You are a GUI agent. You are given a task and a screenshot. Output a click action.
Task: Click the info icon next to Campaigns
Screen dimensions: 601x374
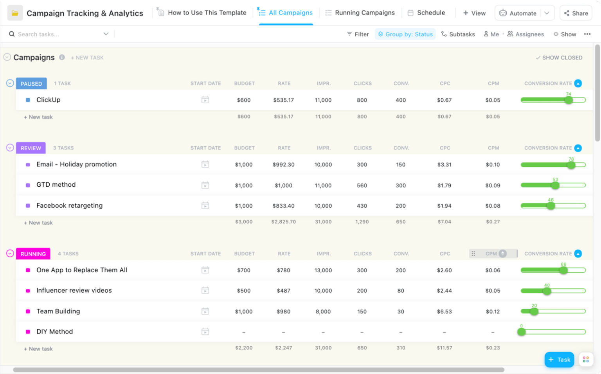coord(62,57)
